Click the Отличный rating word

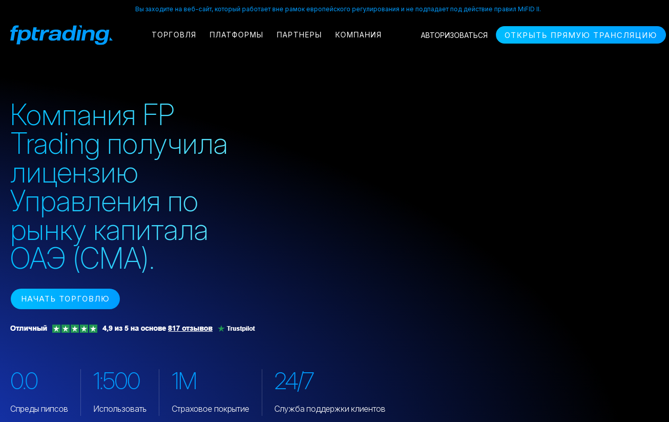pos(29,328)
